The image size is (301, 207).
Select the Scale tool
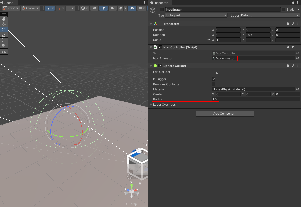(4, 35)
